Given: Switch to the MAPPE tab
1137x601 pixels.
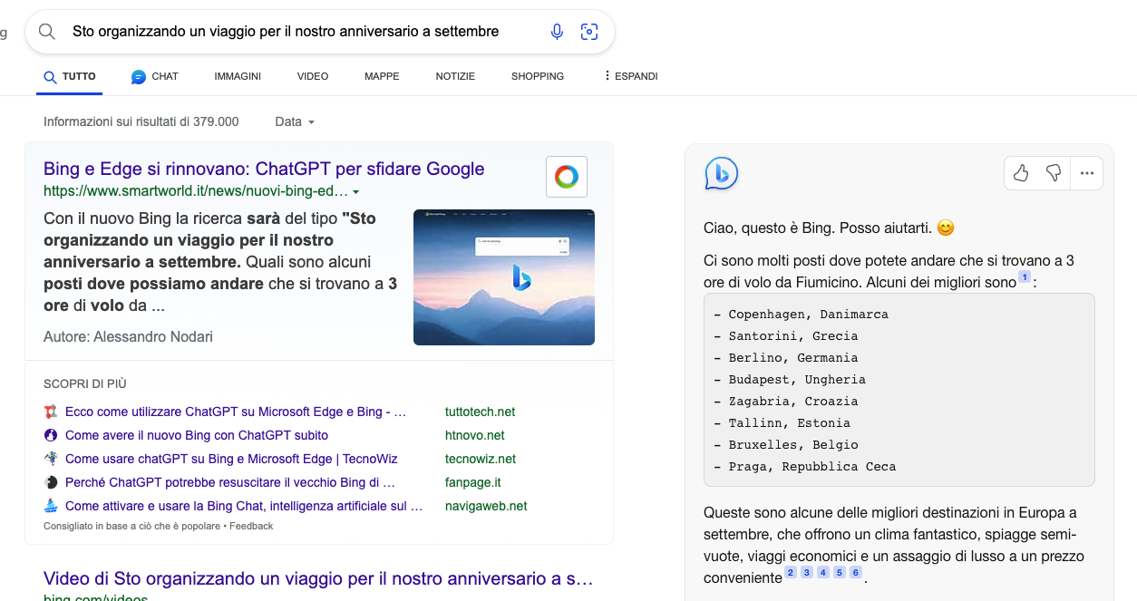Looking at the screenshot, I should (382, 76).
